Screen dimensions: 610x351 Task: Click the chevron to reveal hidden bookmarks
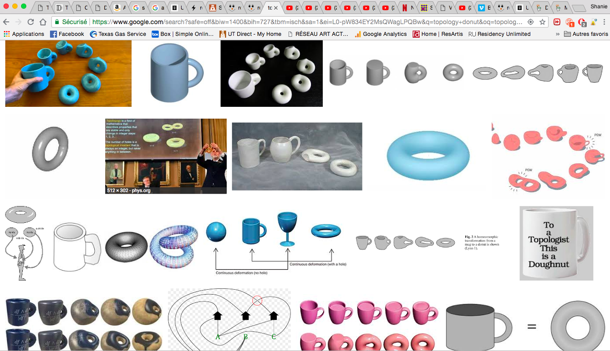(558, 34)
